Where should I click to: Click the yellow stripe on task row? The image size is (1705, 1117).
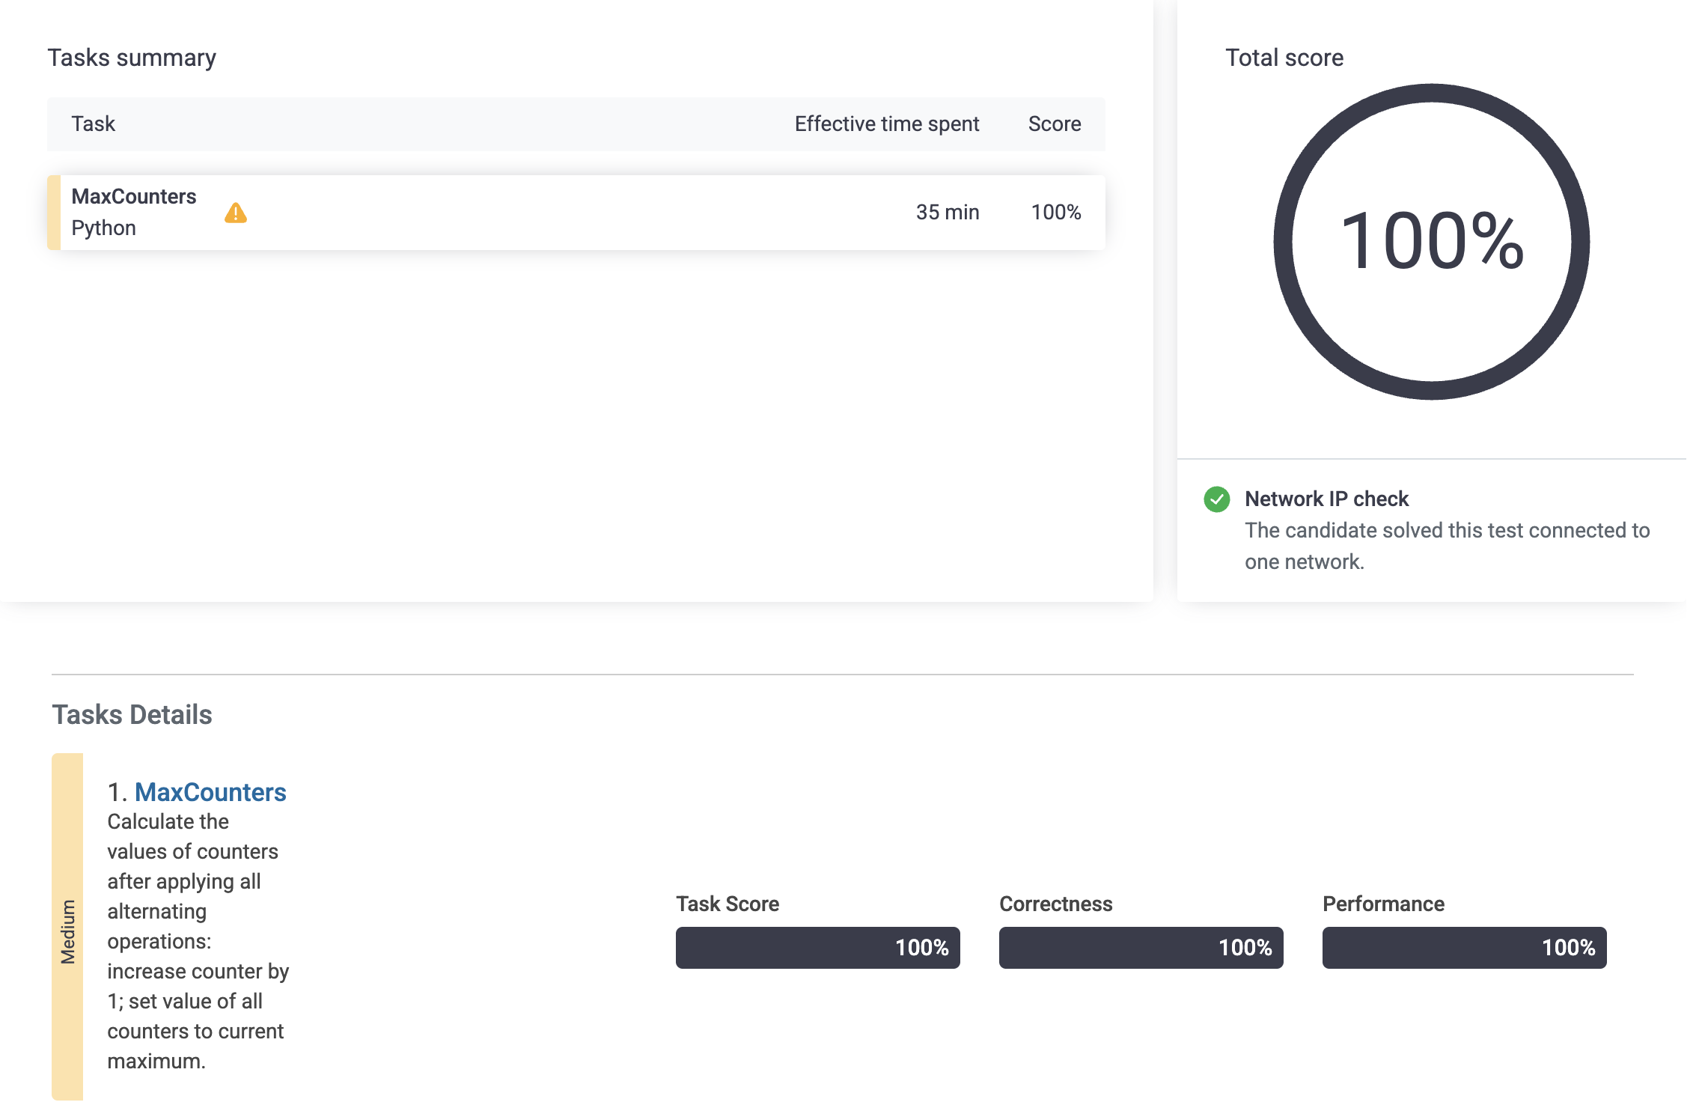tap(53, 213)
